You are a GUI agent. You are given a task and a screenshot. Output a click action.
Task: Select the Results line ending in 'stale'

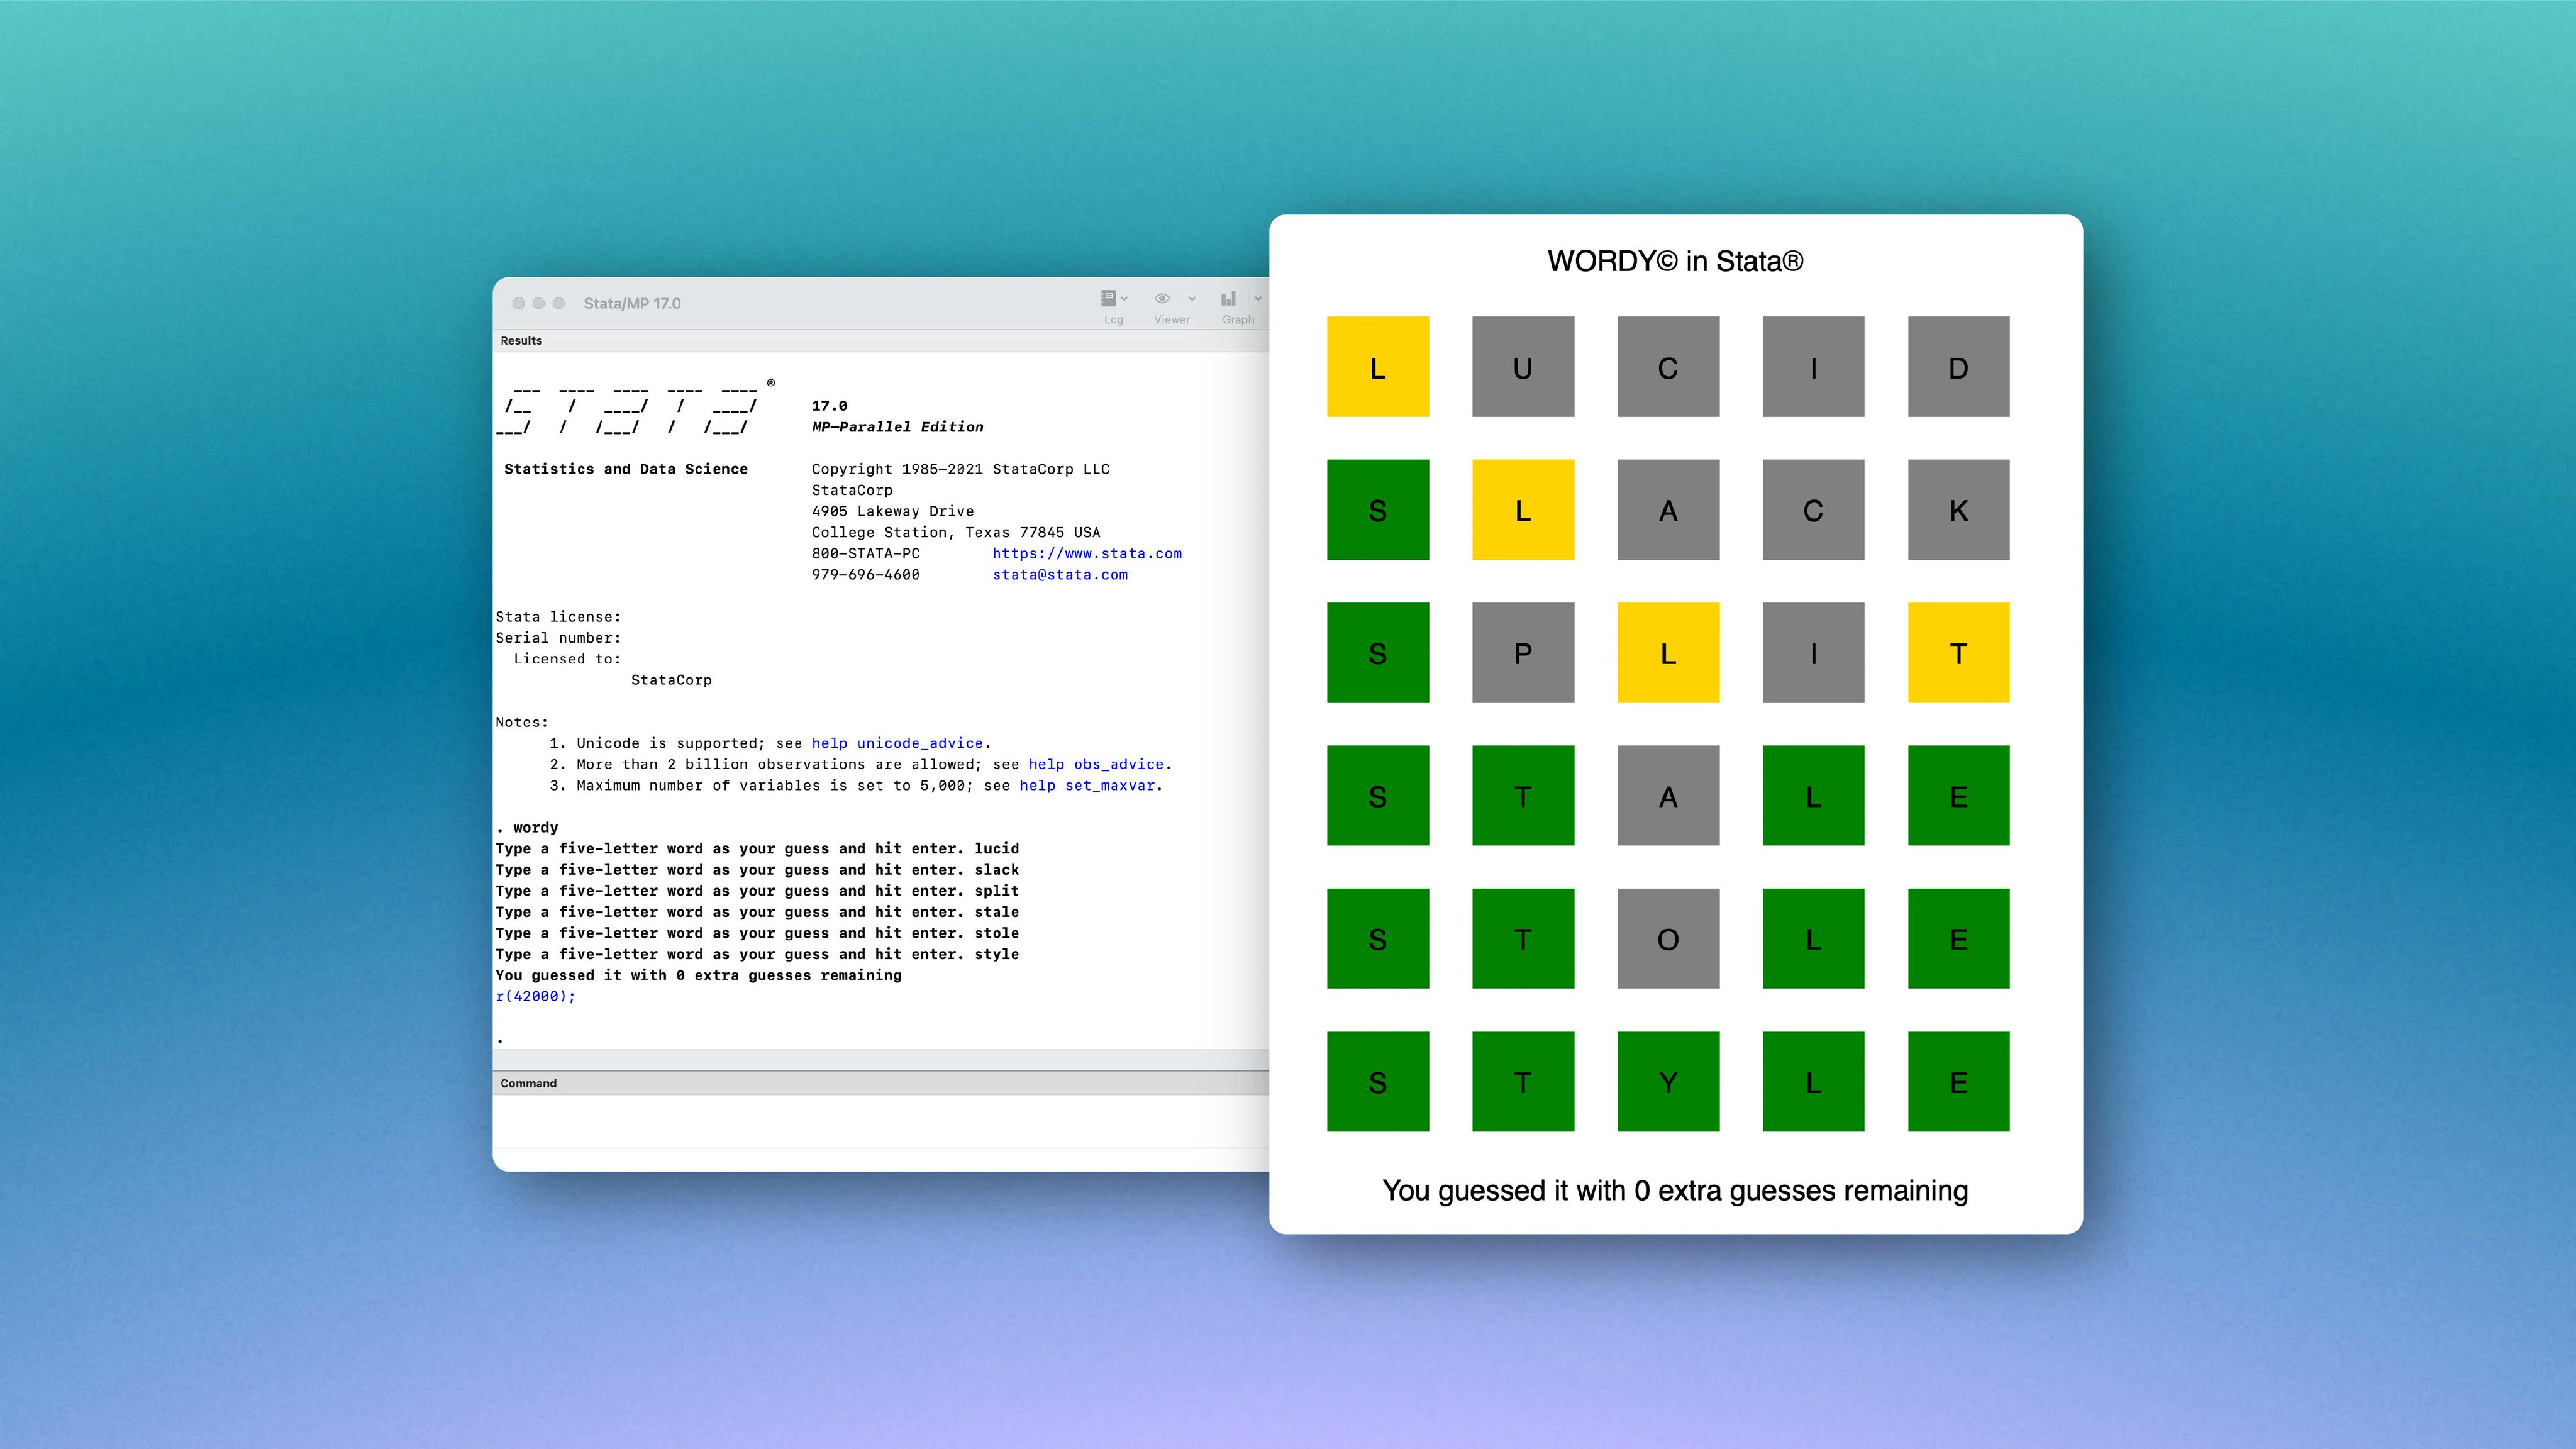click(757, 911)
